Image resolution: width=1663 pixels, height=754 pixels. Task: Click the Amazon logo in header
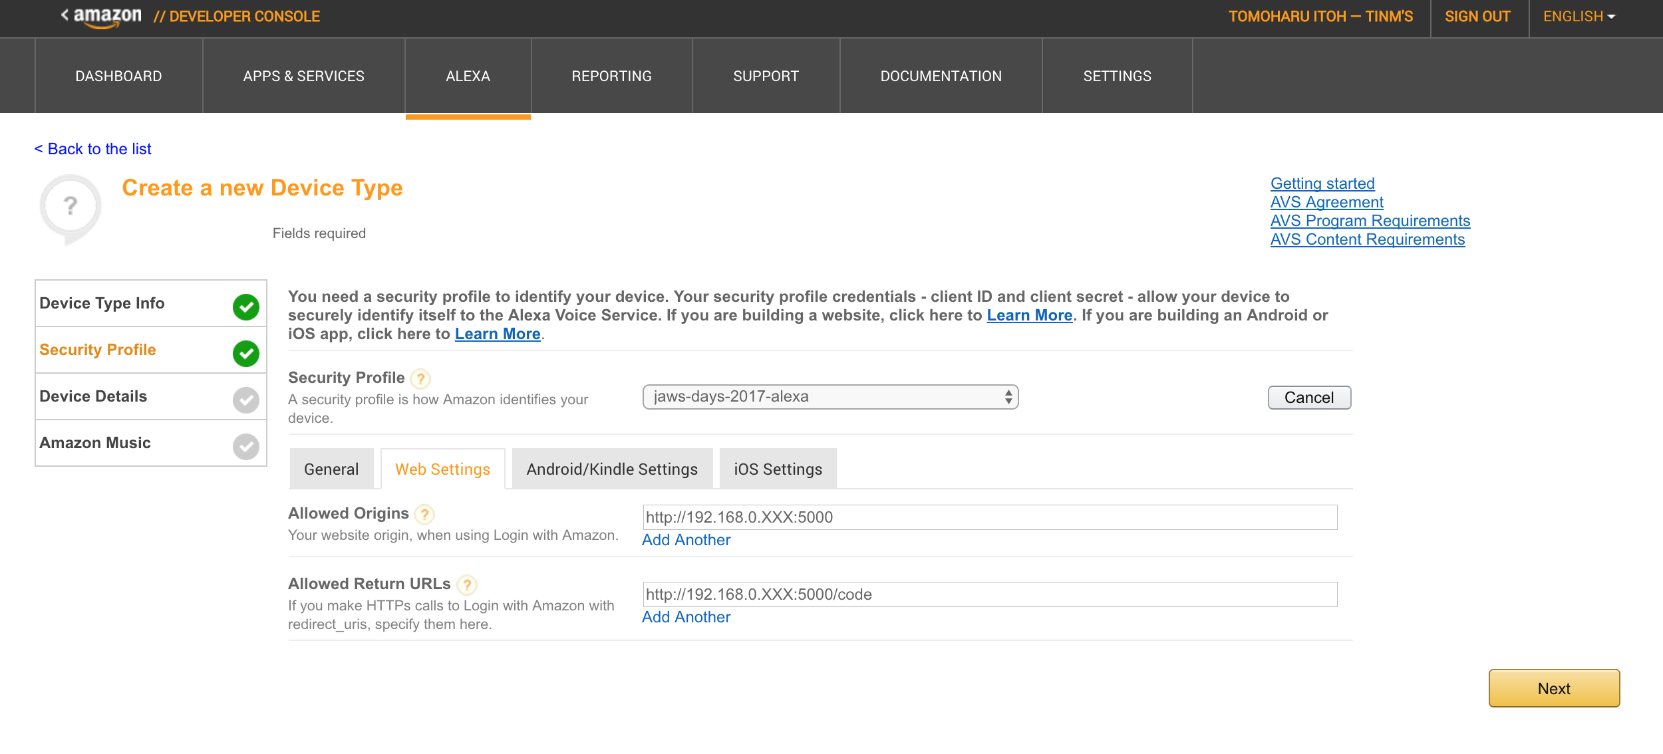107,17
